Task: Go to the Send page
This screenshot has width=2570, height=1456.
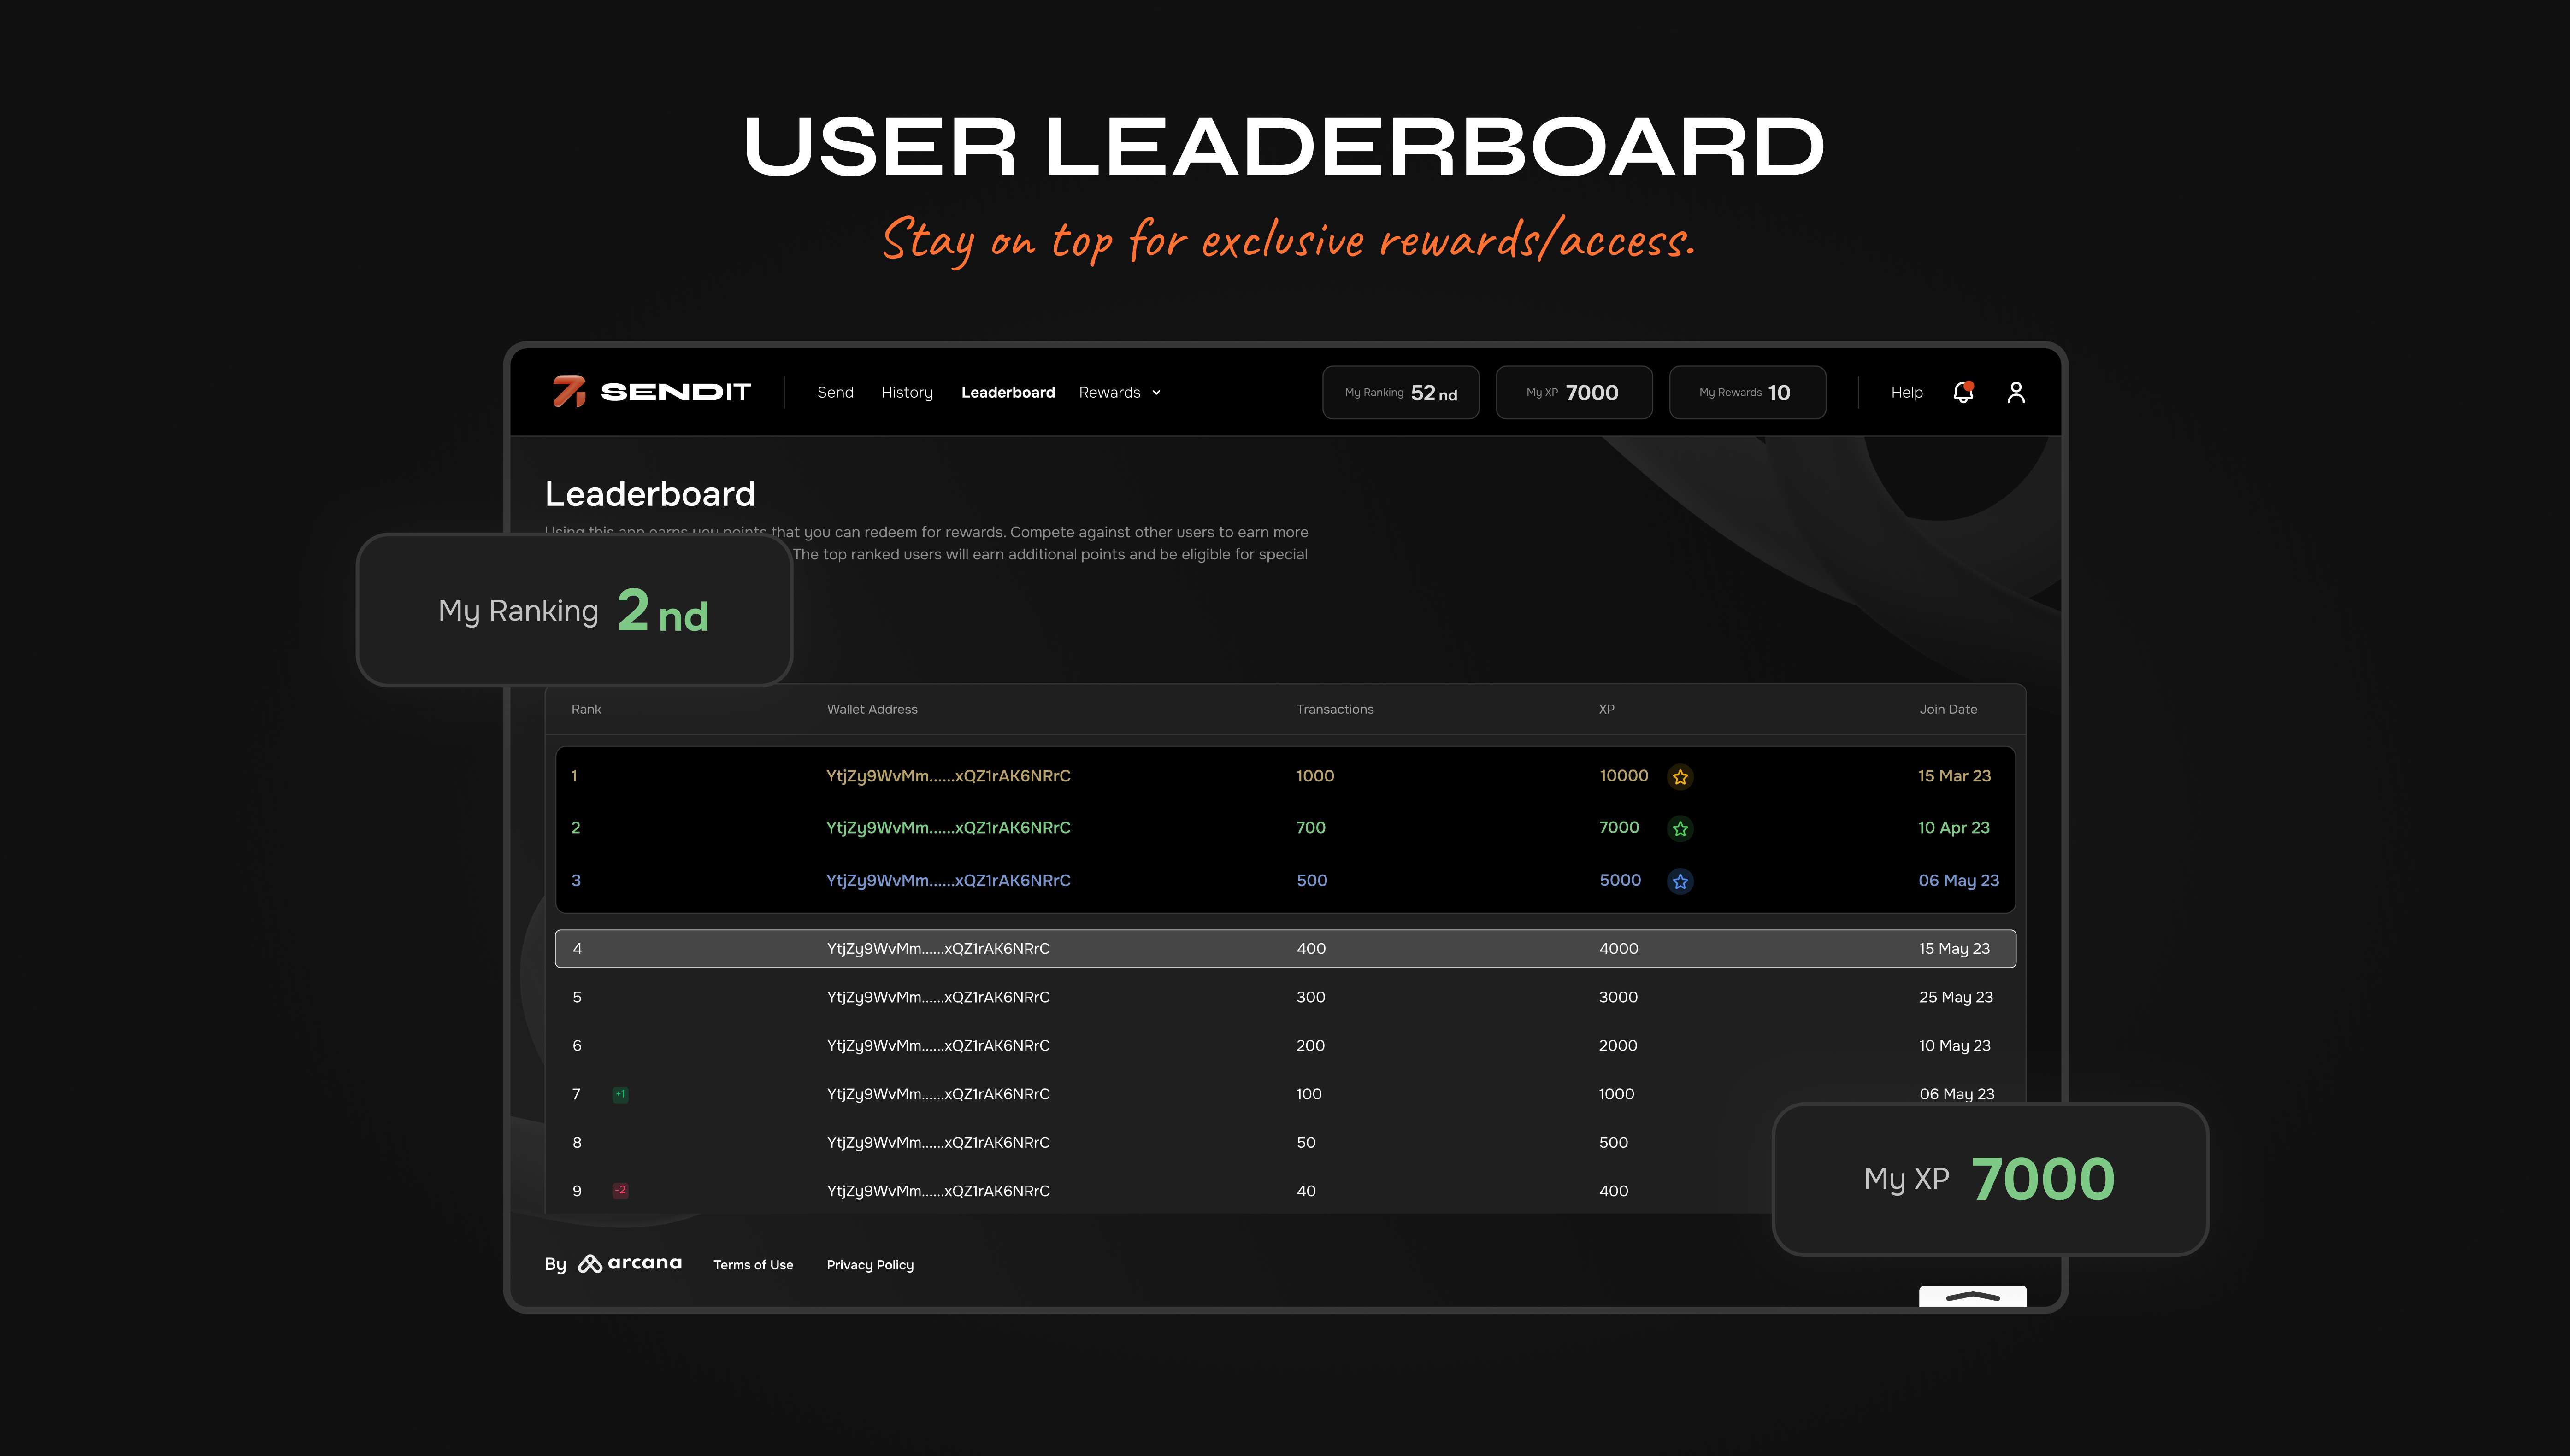Action: point(835,392)
